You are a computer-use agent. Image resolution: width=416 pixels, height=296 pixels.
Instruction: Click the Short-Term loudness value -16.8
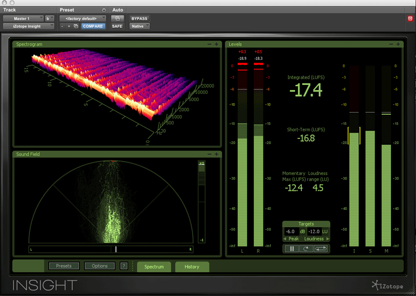tap(306, 138)
